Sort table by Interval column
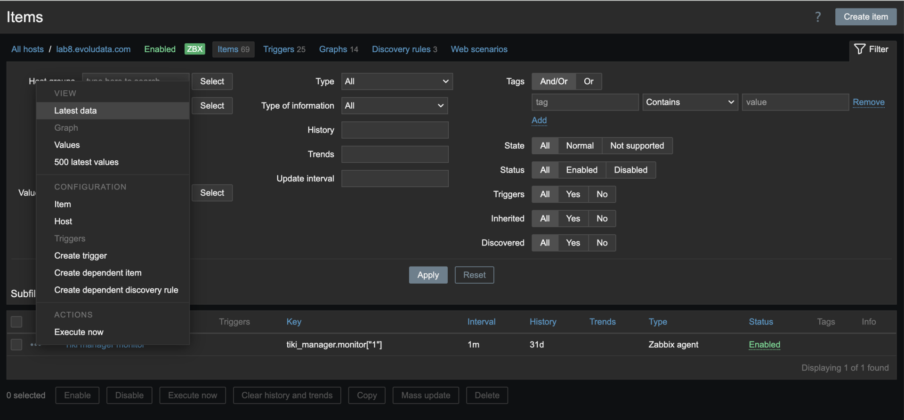This screenshot has width=904, height=420. pos(481,322)
